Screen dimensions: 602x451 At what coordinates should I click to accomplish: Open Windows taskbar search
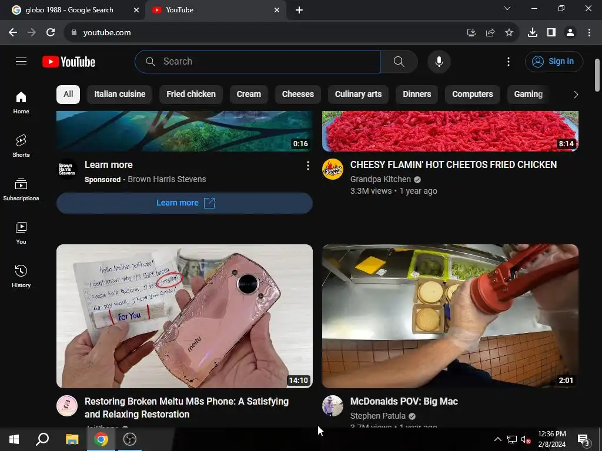[x=42, y=439]
